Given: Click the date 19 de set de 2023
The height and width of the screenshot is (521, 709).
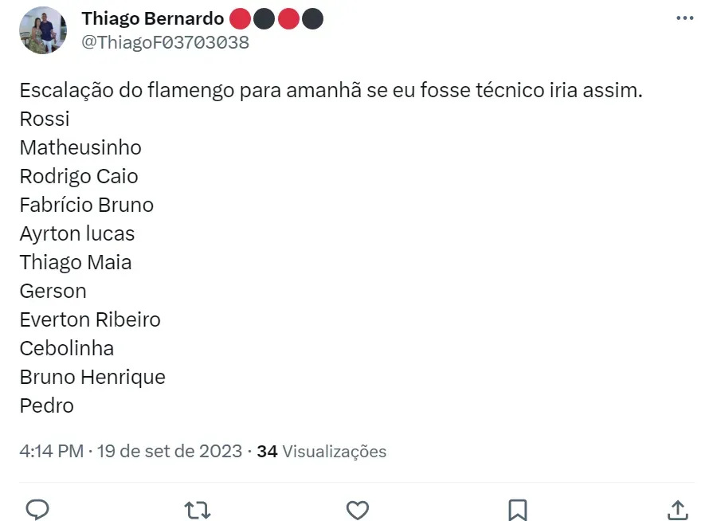Looking at the screenshot, I should (x=170, y=452).
